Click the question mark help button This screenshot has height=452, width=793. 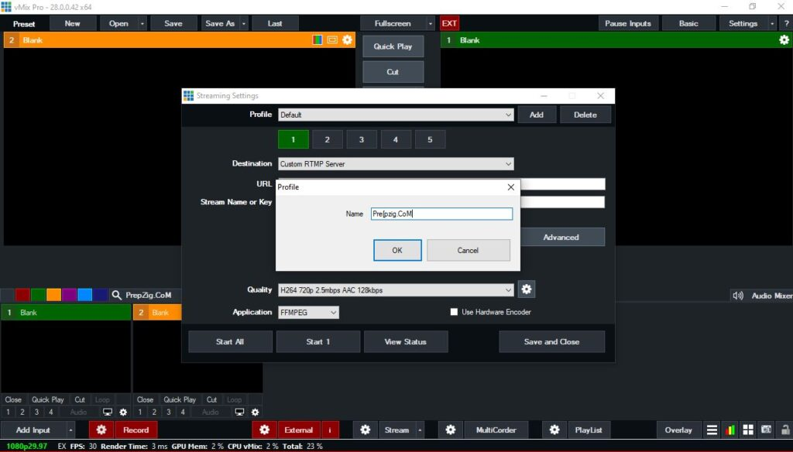(786, 23)
